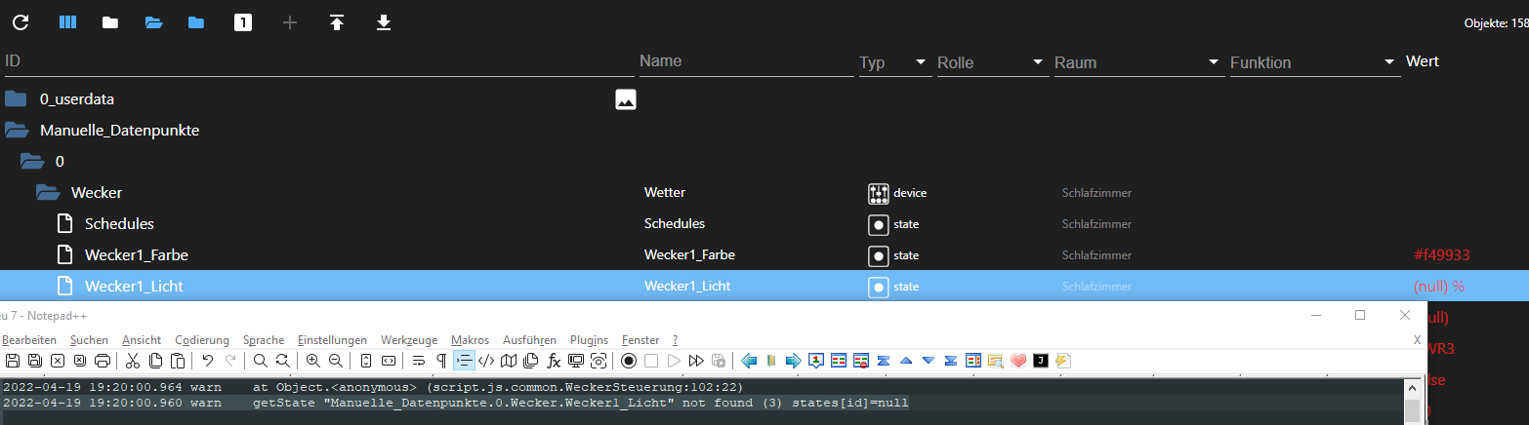
Task: Open the Codierung menu in Notepad++
Action: [202, 340]
